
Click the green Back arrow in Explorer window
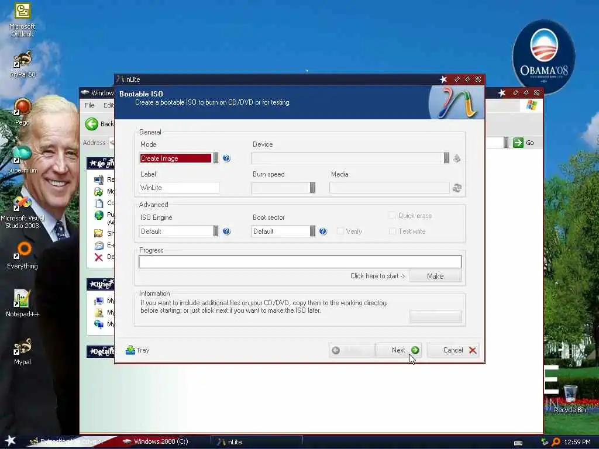[92, 124]
